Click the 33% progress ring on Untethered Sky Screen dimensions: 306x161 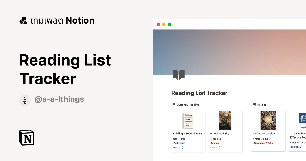(218, 147)
